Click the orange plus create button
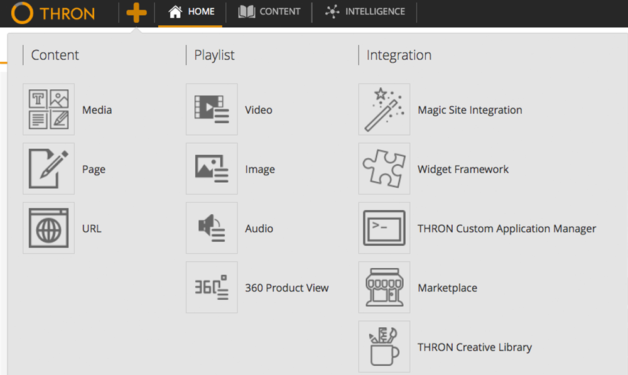This screenshot has height=375, width=628. (136, 13)
